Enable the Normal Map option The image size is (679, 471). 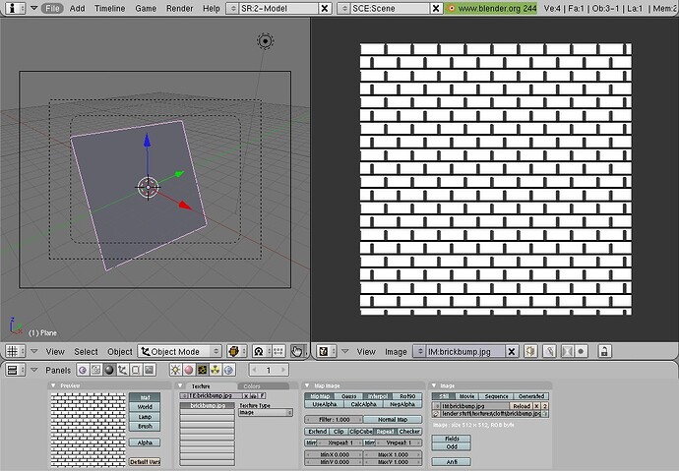(x=393, y=420)
